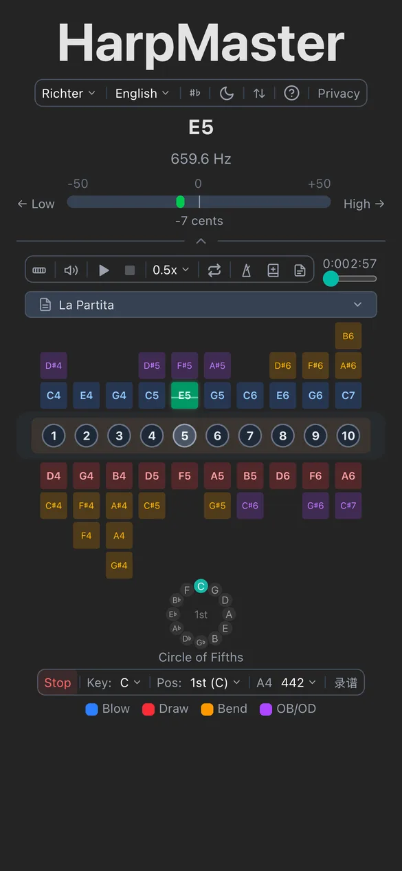The width and height of the screenshot is (402, 871).
Task: Click the harmonica icon in the playback toolbar
Action: coord(39,270)
